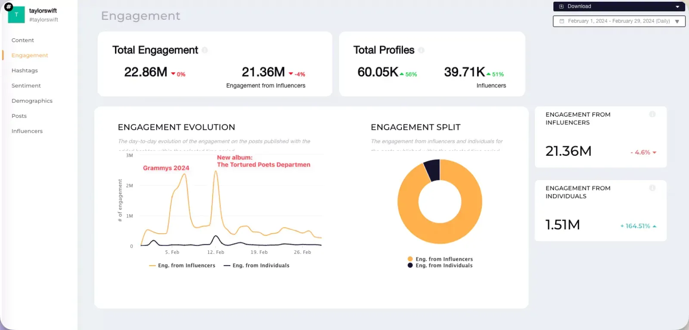This screenshot has width=689, height=330.
Task: Click the green up arrow next to 51%
Action: [x=488, y=74]
